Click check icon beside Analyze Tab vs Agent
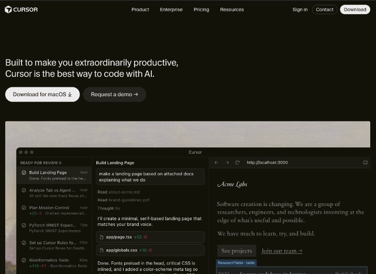The width and height of the screenshot is (376, 274). tap(24, 190)
